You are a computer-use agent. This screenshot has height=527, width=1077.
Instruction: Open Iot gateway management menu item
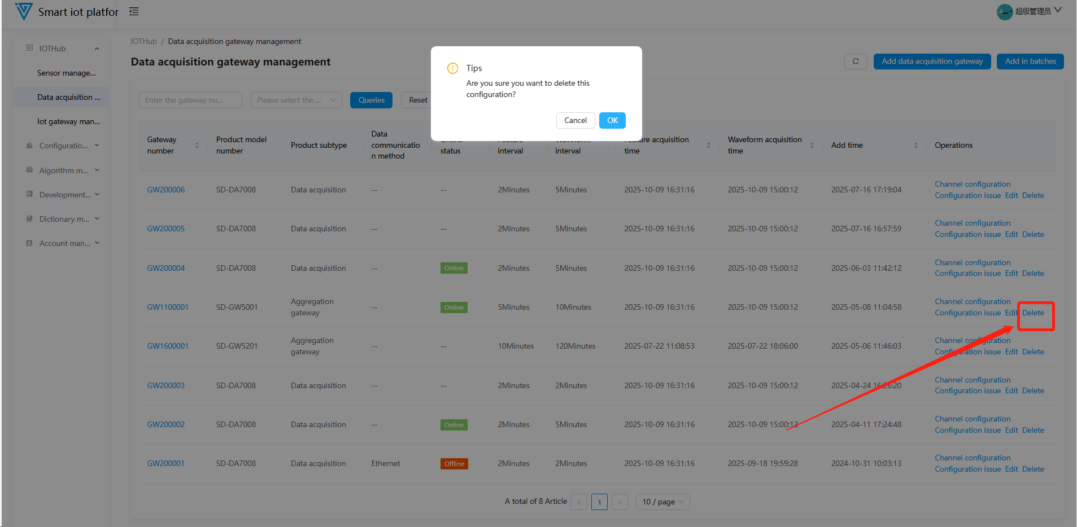point(68,121)
